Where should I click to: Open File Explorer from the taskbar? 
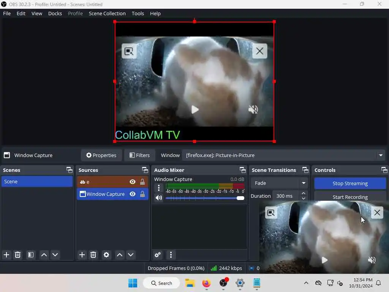click(190, 283)
